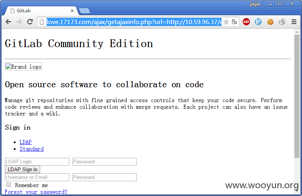
Task: Reload the page with the refresh icon
Action: click(x=30, y=22)
